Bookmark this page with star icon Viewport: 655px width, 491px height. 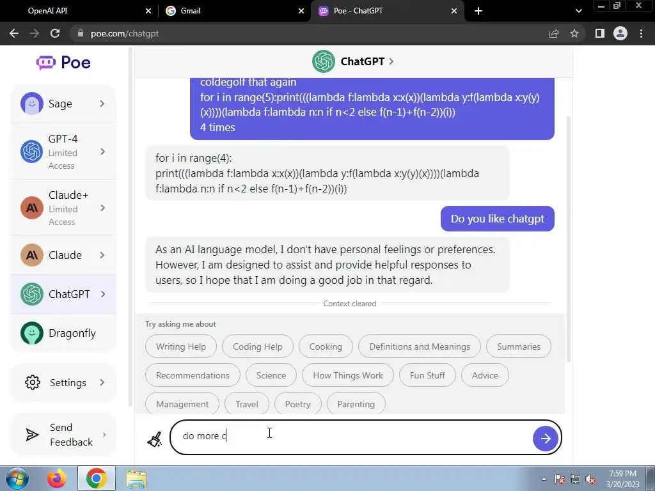pos(574,33)
